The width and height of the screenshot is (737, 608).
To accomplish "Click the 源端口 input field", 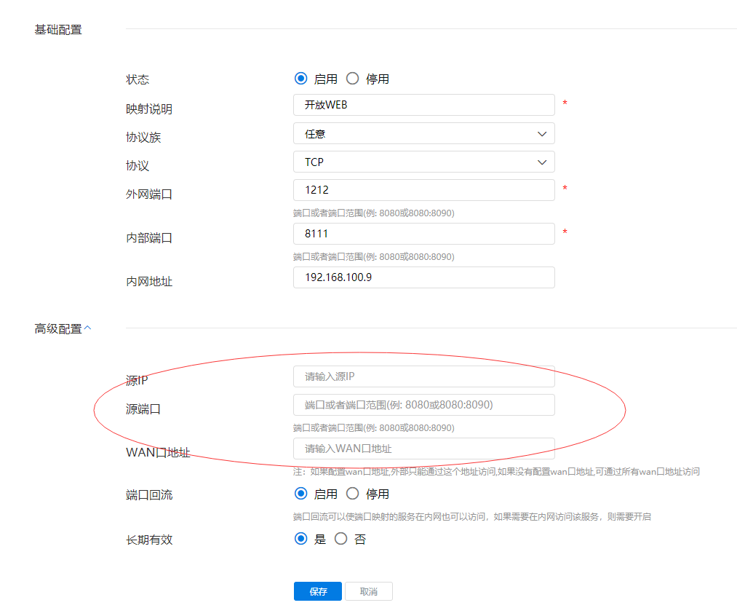I will click(x=423, y=405).
